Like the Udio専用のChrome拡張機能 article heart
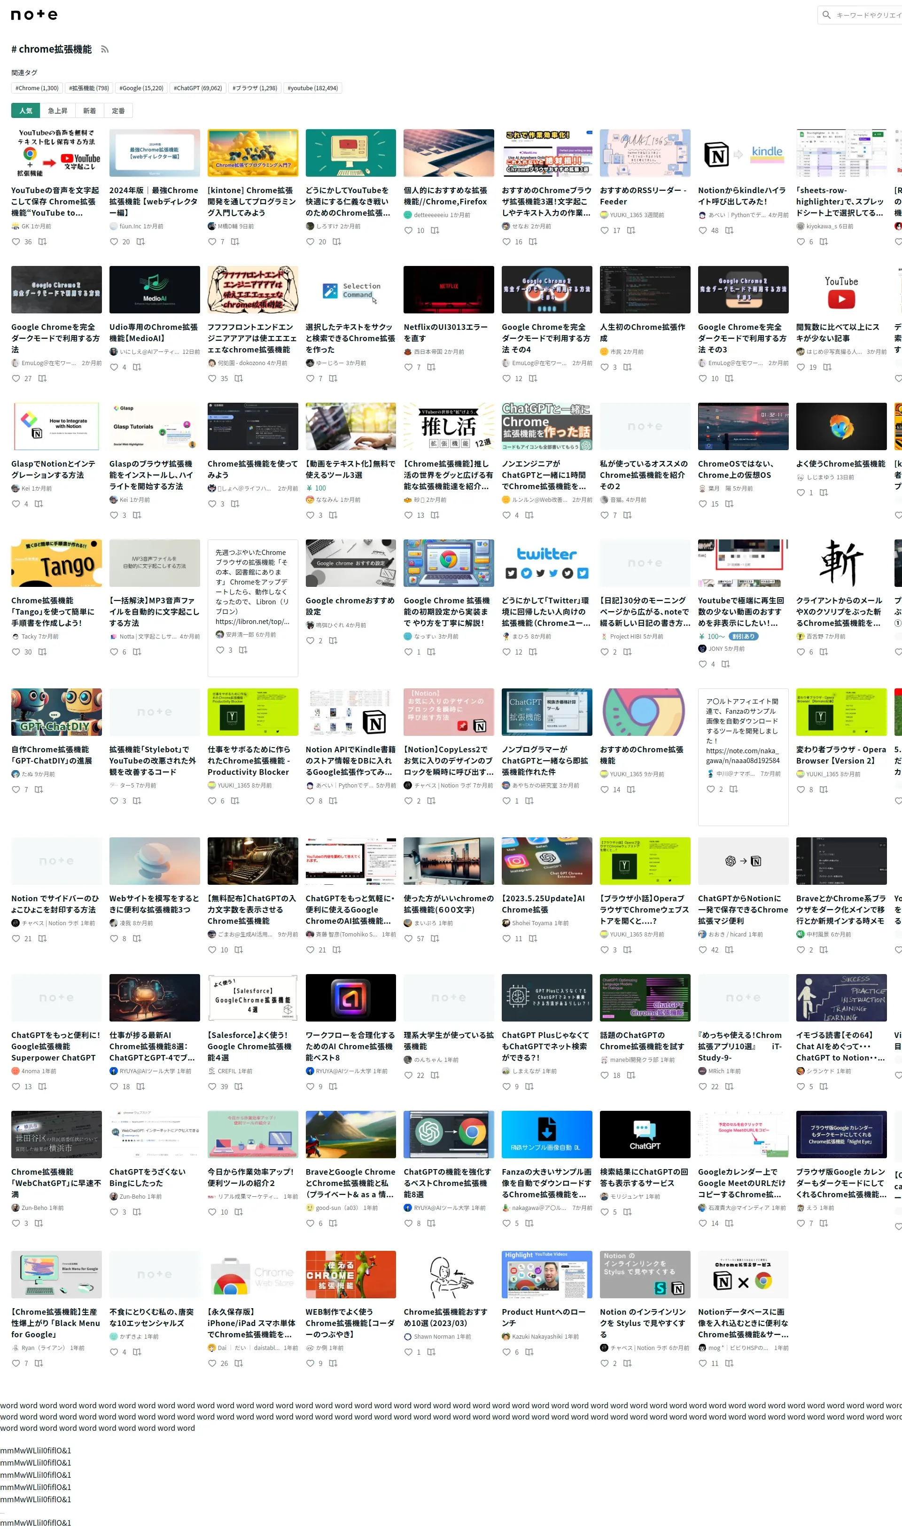The image size is (902, 1529). coord(114,367)
